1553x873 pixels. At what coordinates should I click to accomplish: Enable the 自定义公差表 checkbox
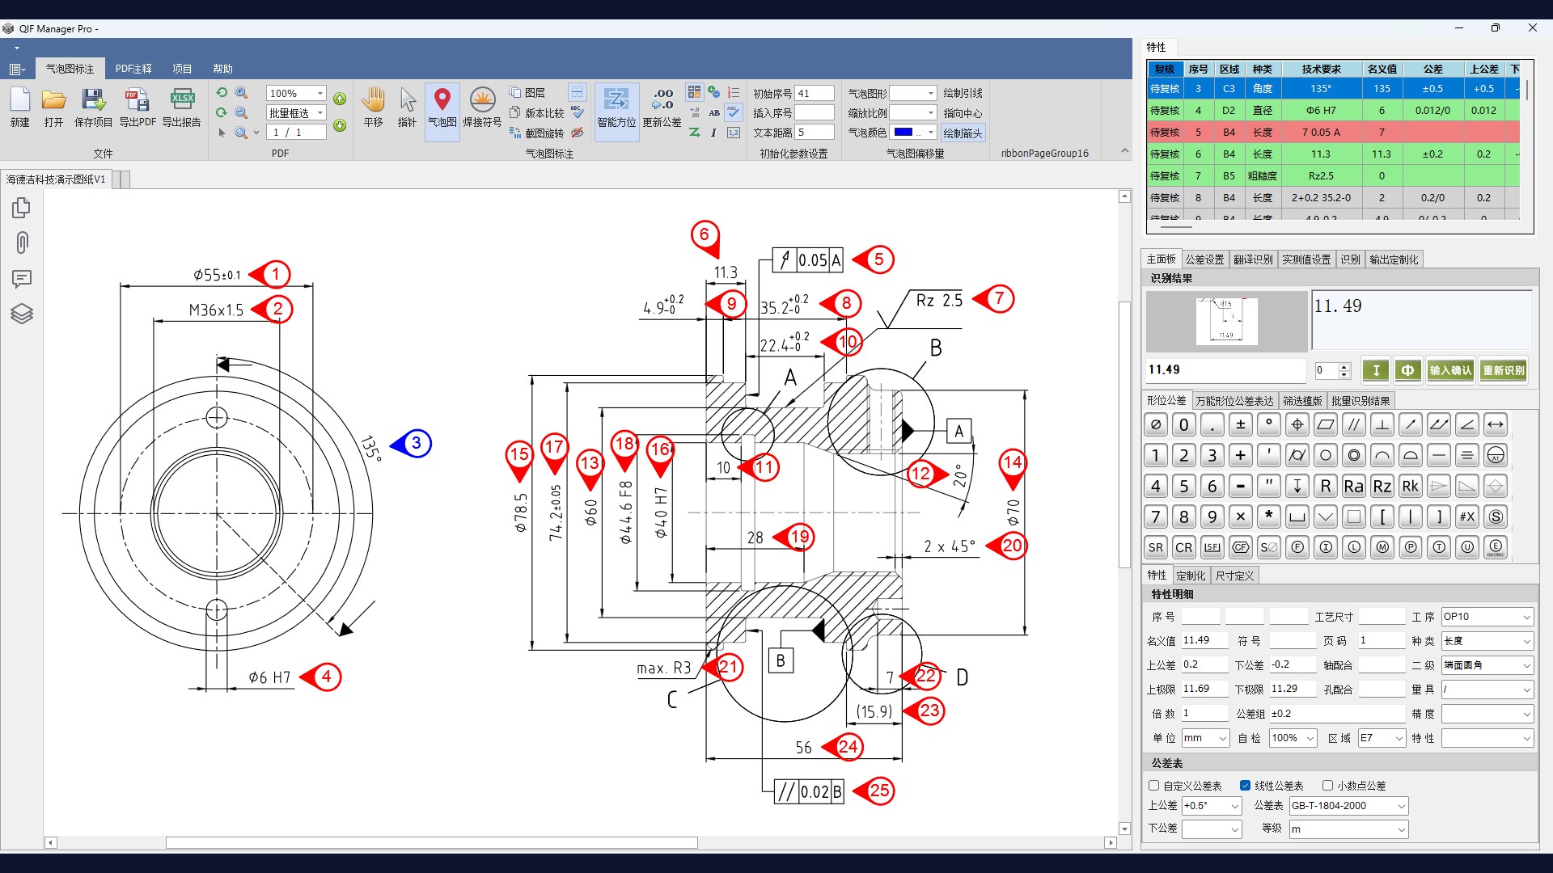1154,786
